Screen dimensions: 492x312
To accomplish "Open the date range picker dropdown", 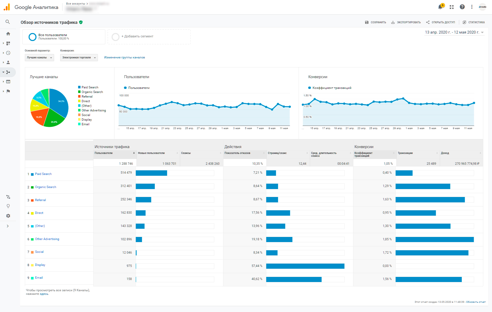I will point(454,32).
